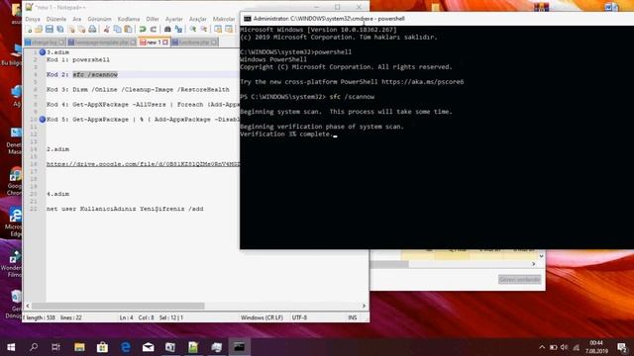Screen dimensions: 634x356
Task: Click the Cut scissors icon in Notepad++
Action: point(107,29)
